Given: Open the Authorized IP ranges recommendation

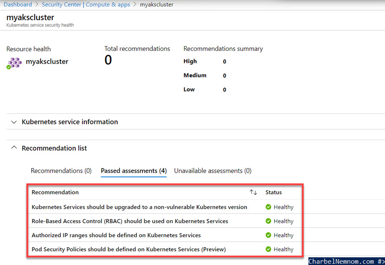Looking at the screenshot, I should 116,236.
